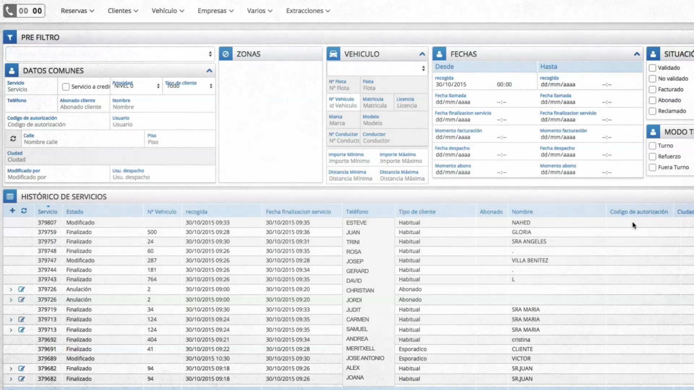Click the refresh icon next to Calle
This screenshot has height=390, width=694.
pyautogui.click(x=13, y=139)
